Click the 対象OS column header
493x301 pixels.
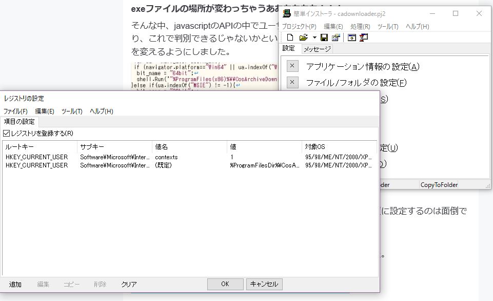[x=339, y=147]
